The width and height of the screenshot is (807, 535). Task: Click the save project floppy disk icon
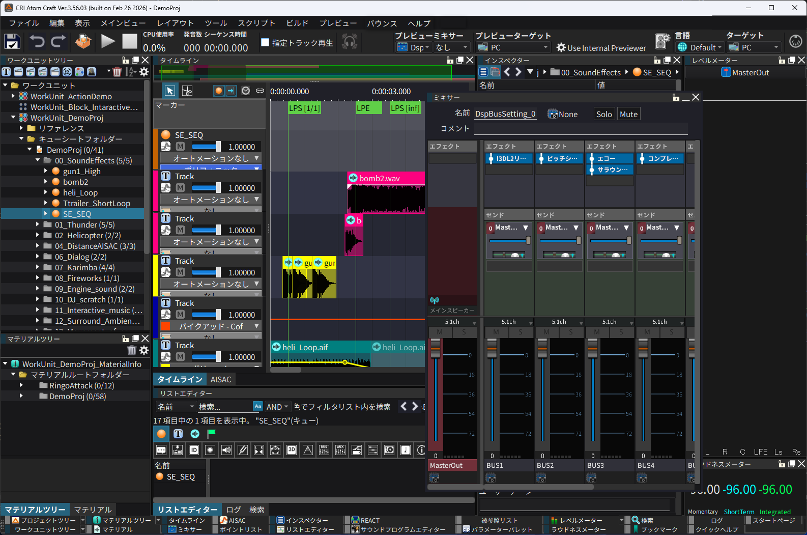click(x=12, y=42)
